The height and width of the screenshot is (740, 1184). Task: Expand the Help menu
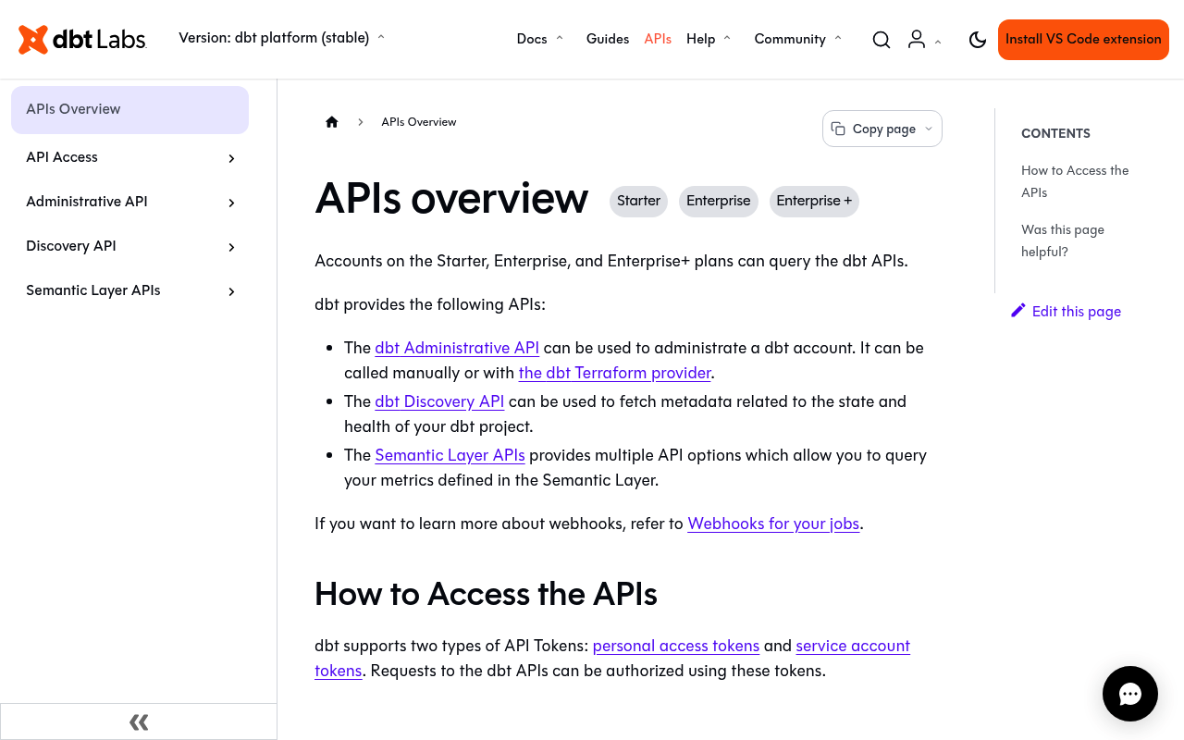click(709, 39)
